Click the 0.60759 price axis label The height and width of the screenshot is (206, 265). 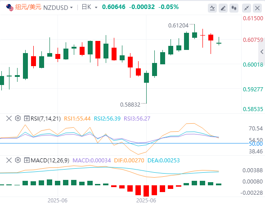click(253, 40)
